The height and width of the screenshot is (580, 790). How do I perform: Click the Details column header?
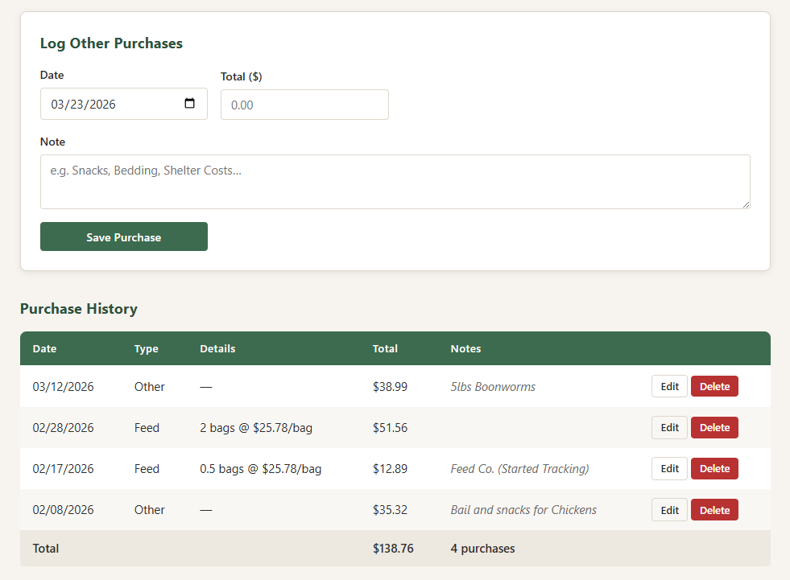217,348
